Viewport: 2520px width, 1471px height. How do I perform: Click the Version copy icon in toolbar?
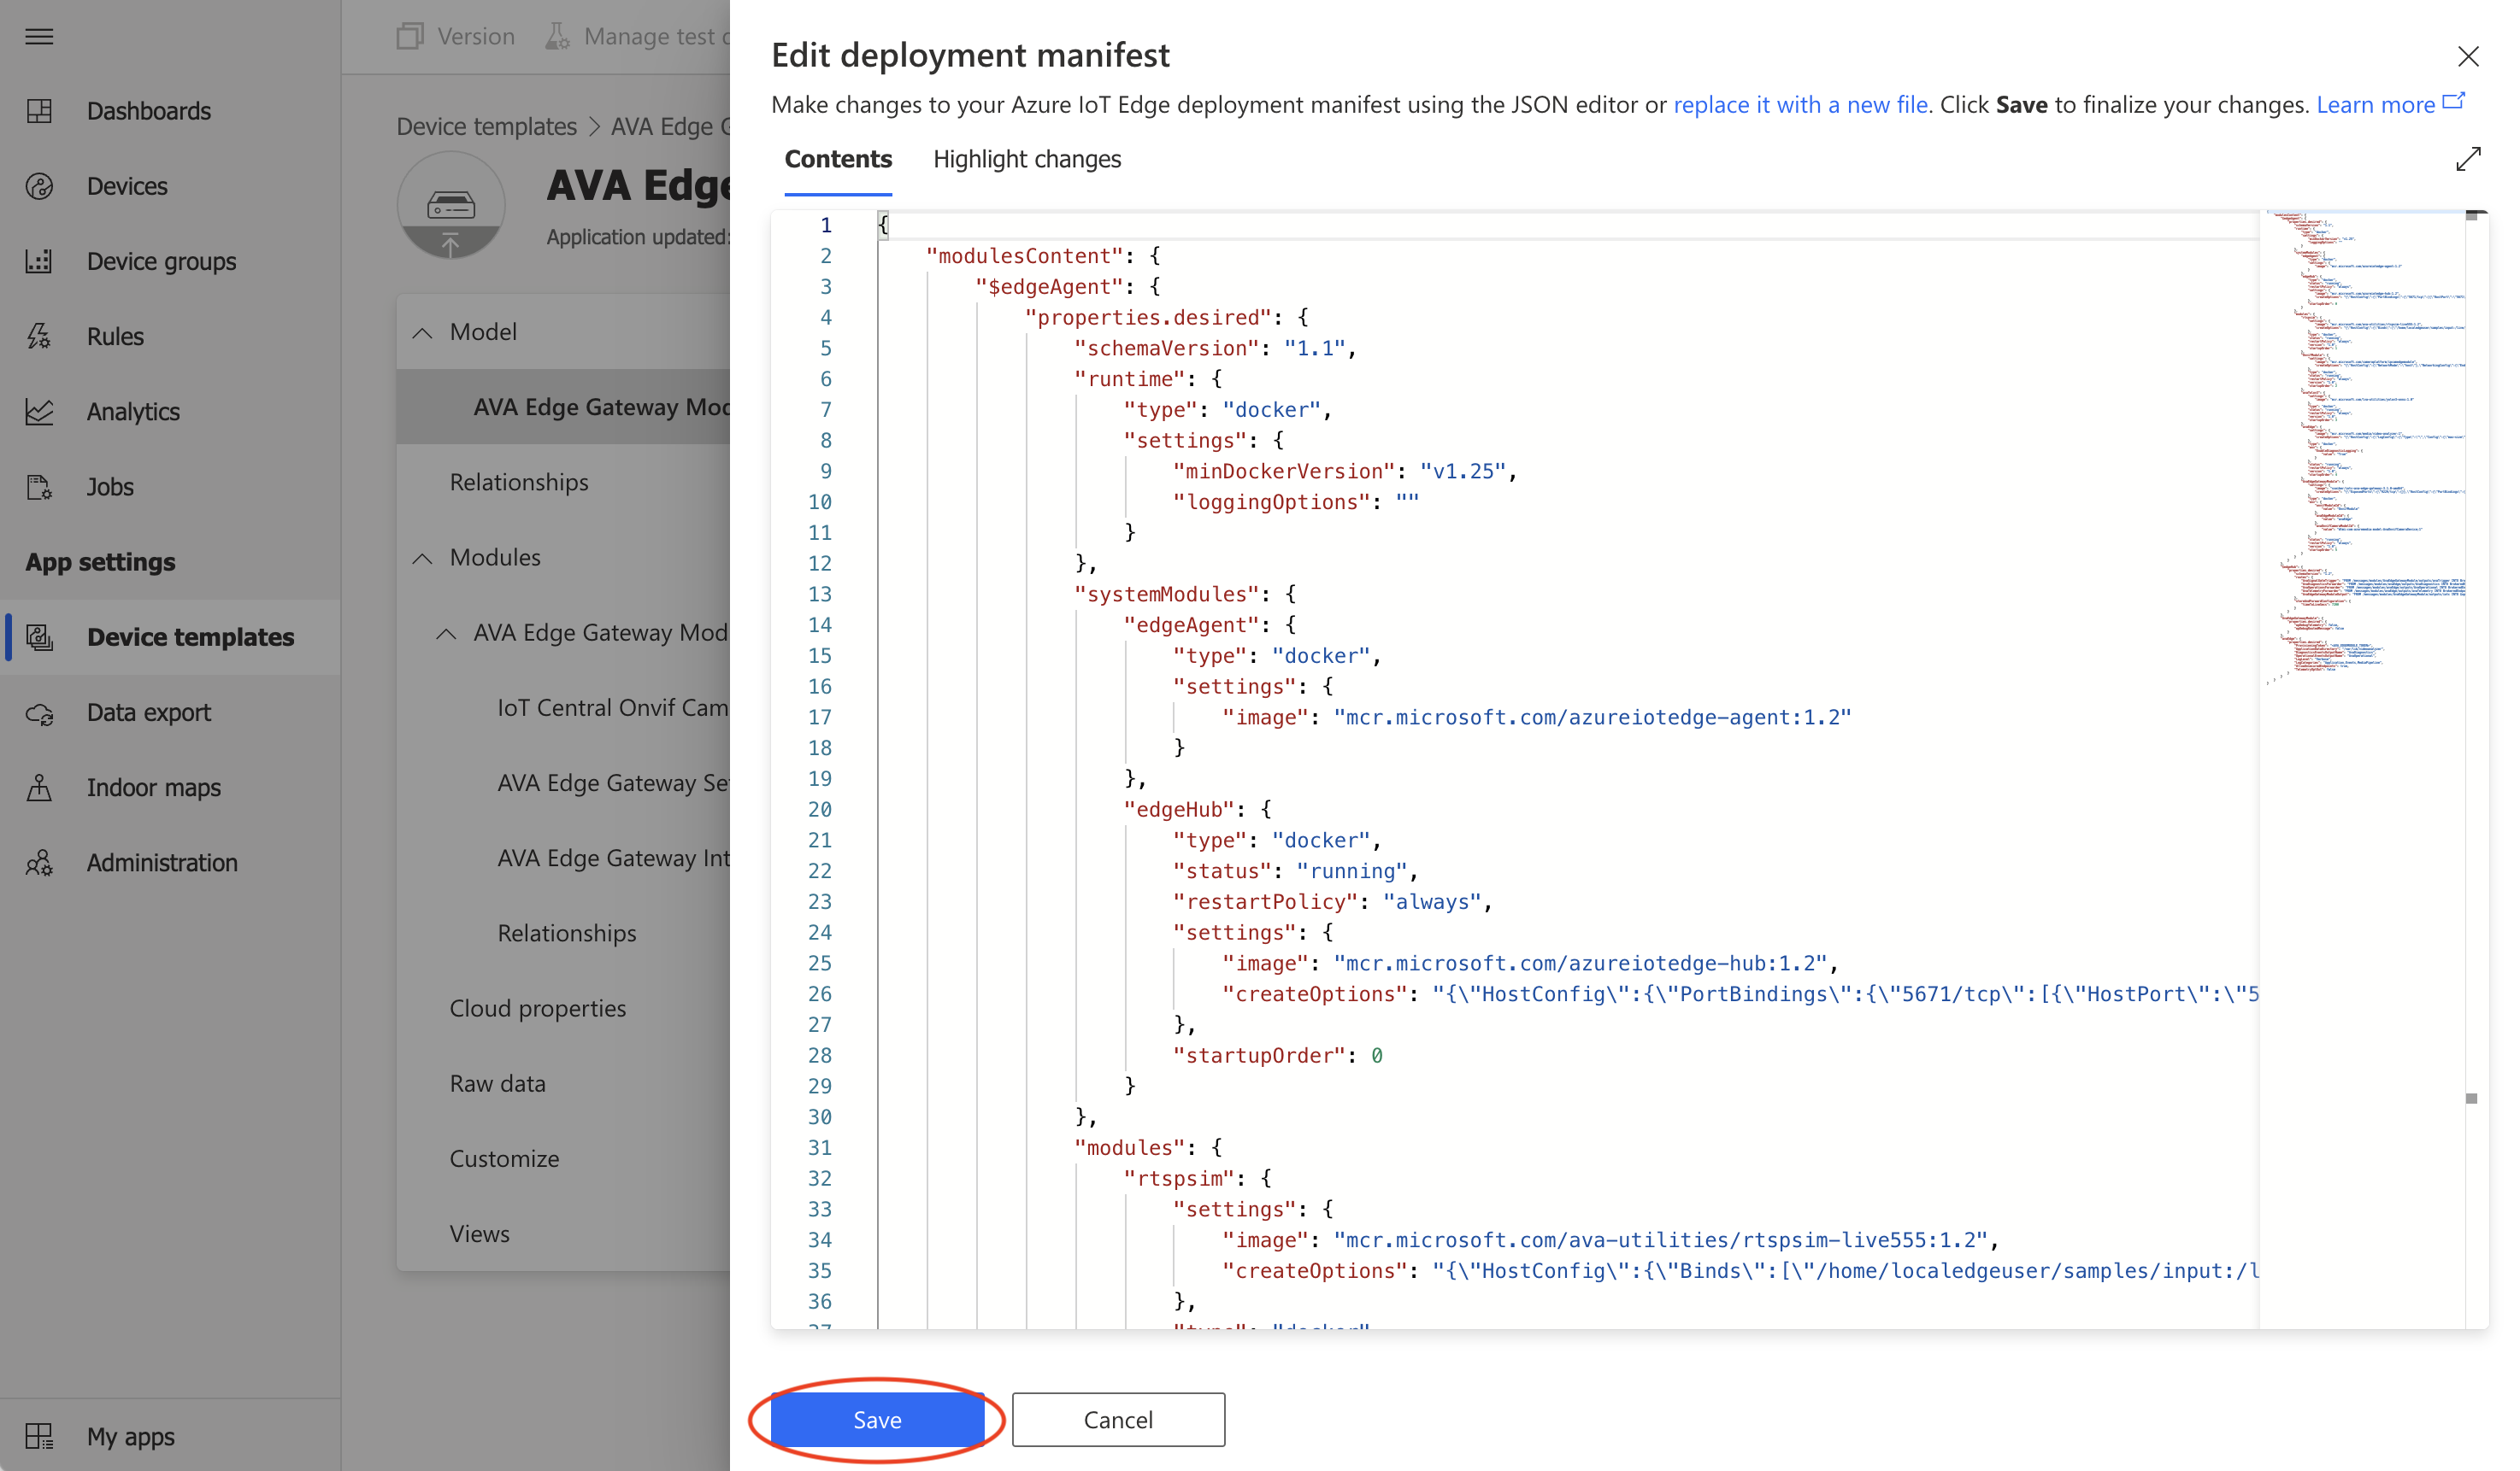pyautogui.click(x=410, y=36)
